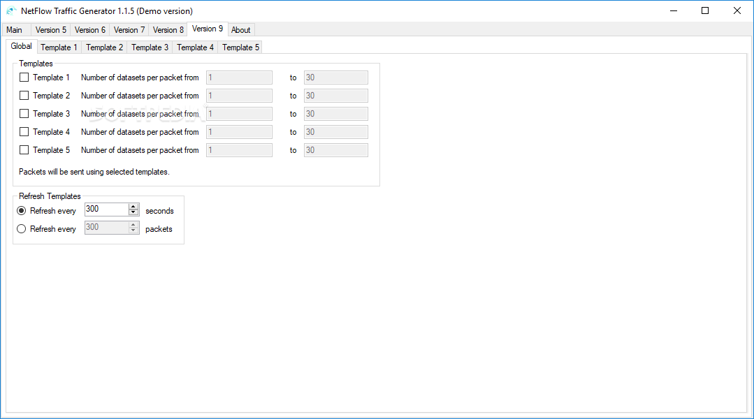Switch to the Version 6 tab

pyautogui.click(x=90, y=30)
